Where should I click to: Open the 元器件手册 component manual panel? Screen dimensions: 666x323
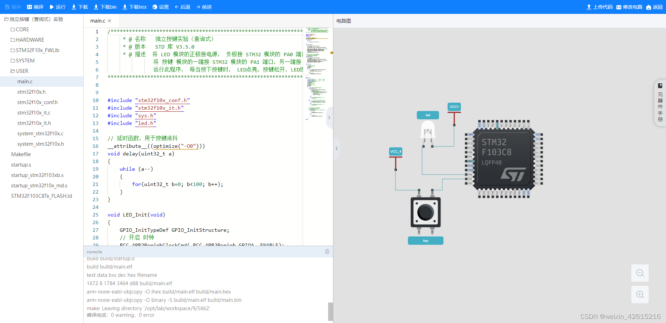[660, 103]
